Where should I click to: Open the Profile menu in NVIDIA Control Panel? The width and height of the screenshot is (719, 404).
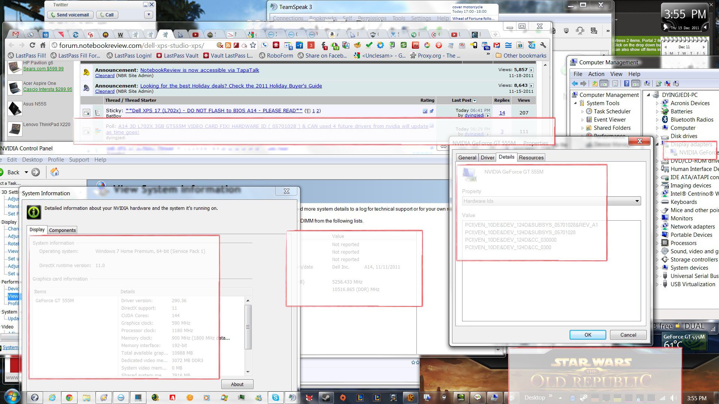(56, 160)
